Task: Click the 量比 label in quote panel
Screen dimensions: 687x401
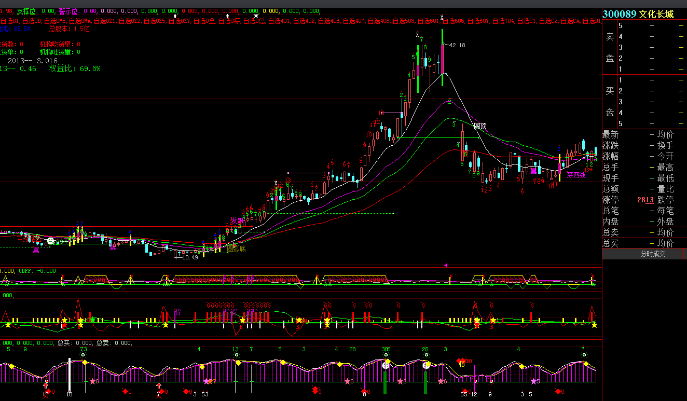Action: point(666,189)
